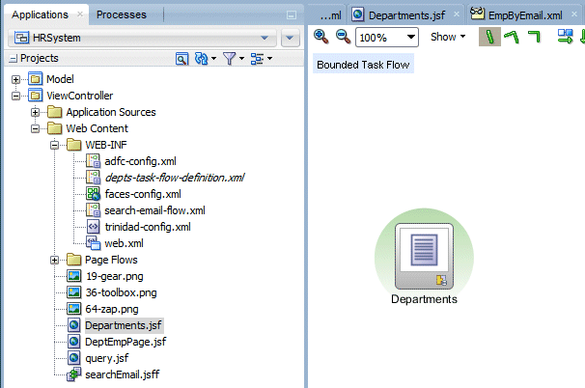Open the refresh icon dropdown arrow
Screen dimensions: 585x388
[213, 59]
